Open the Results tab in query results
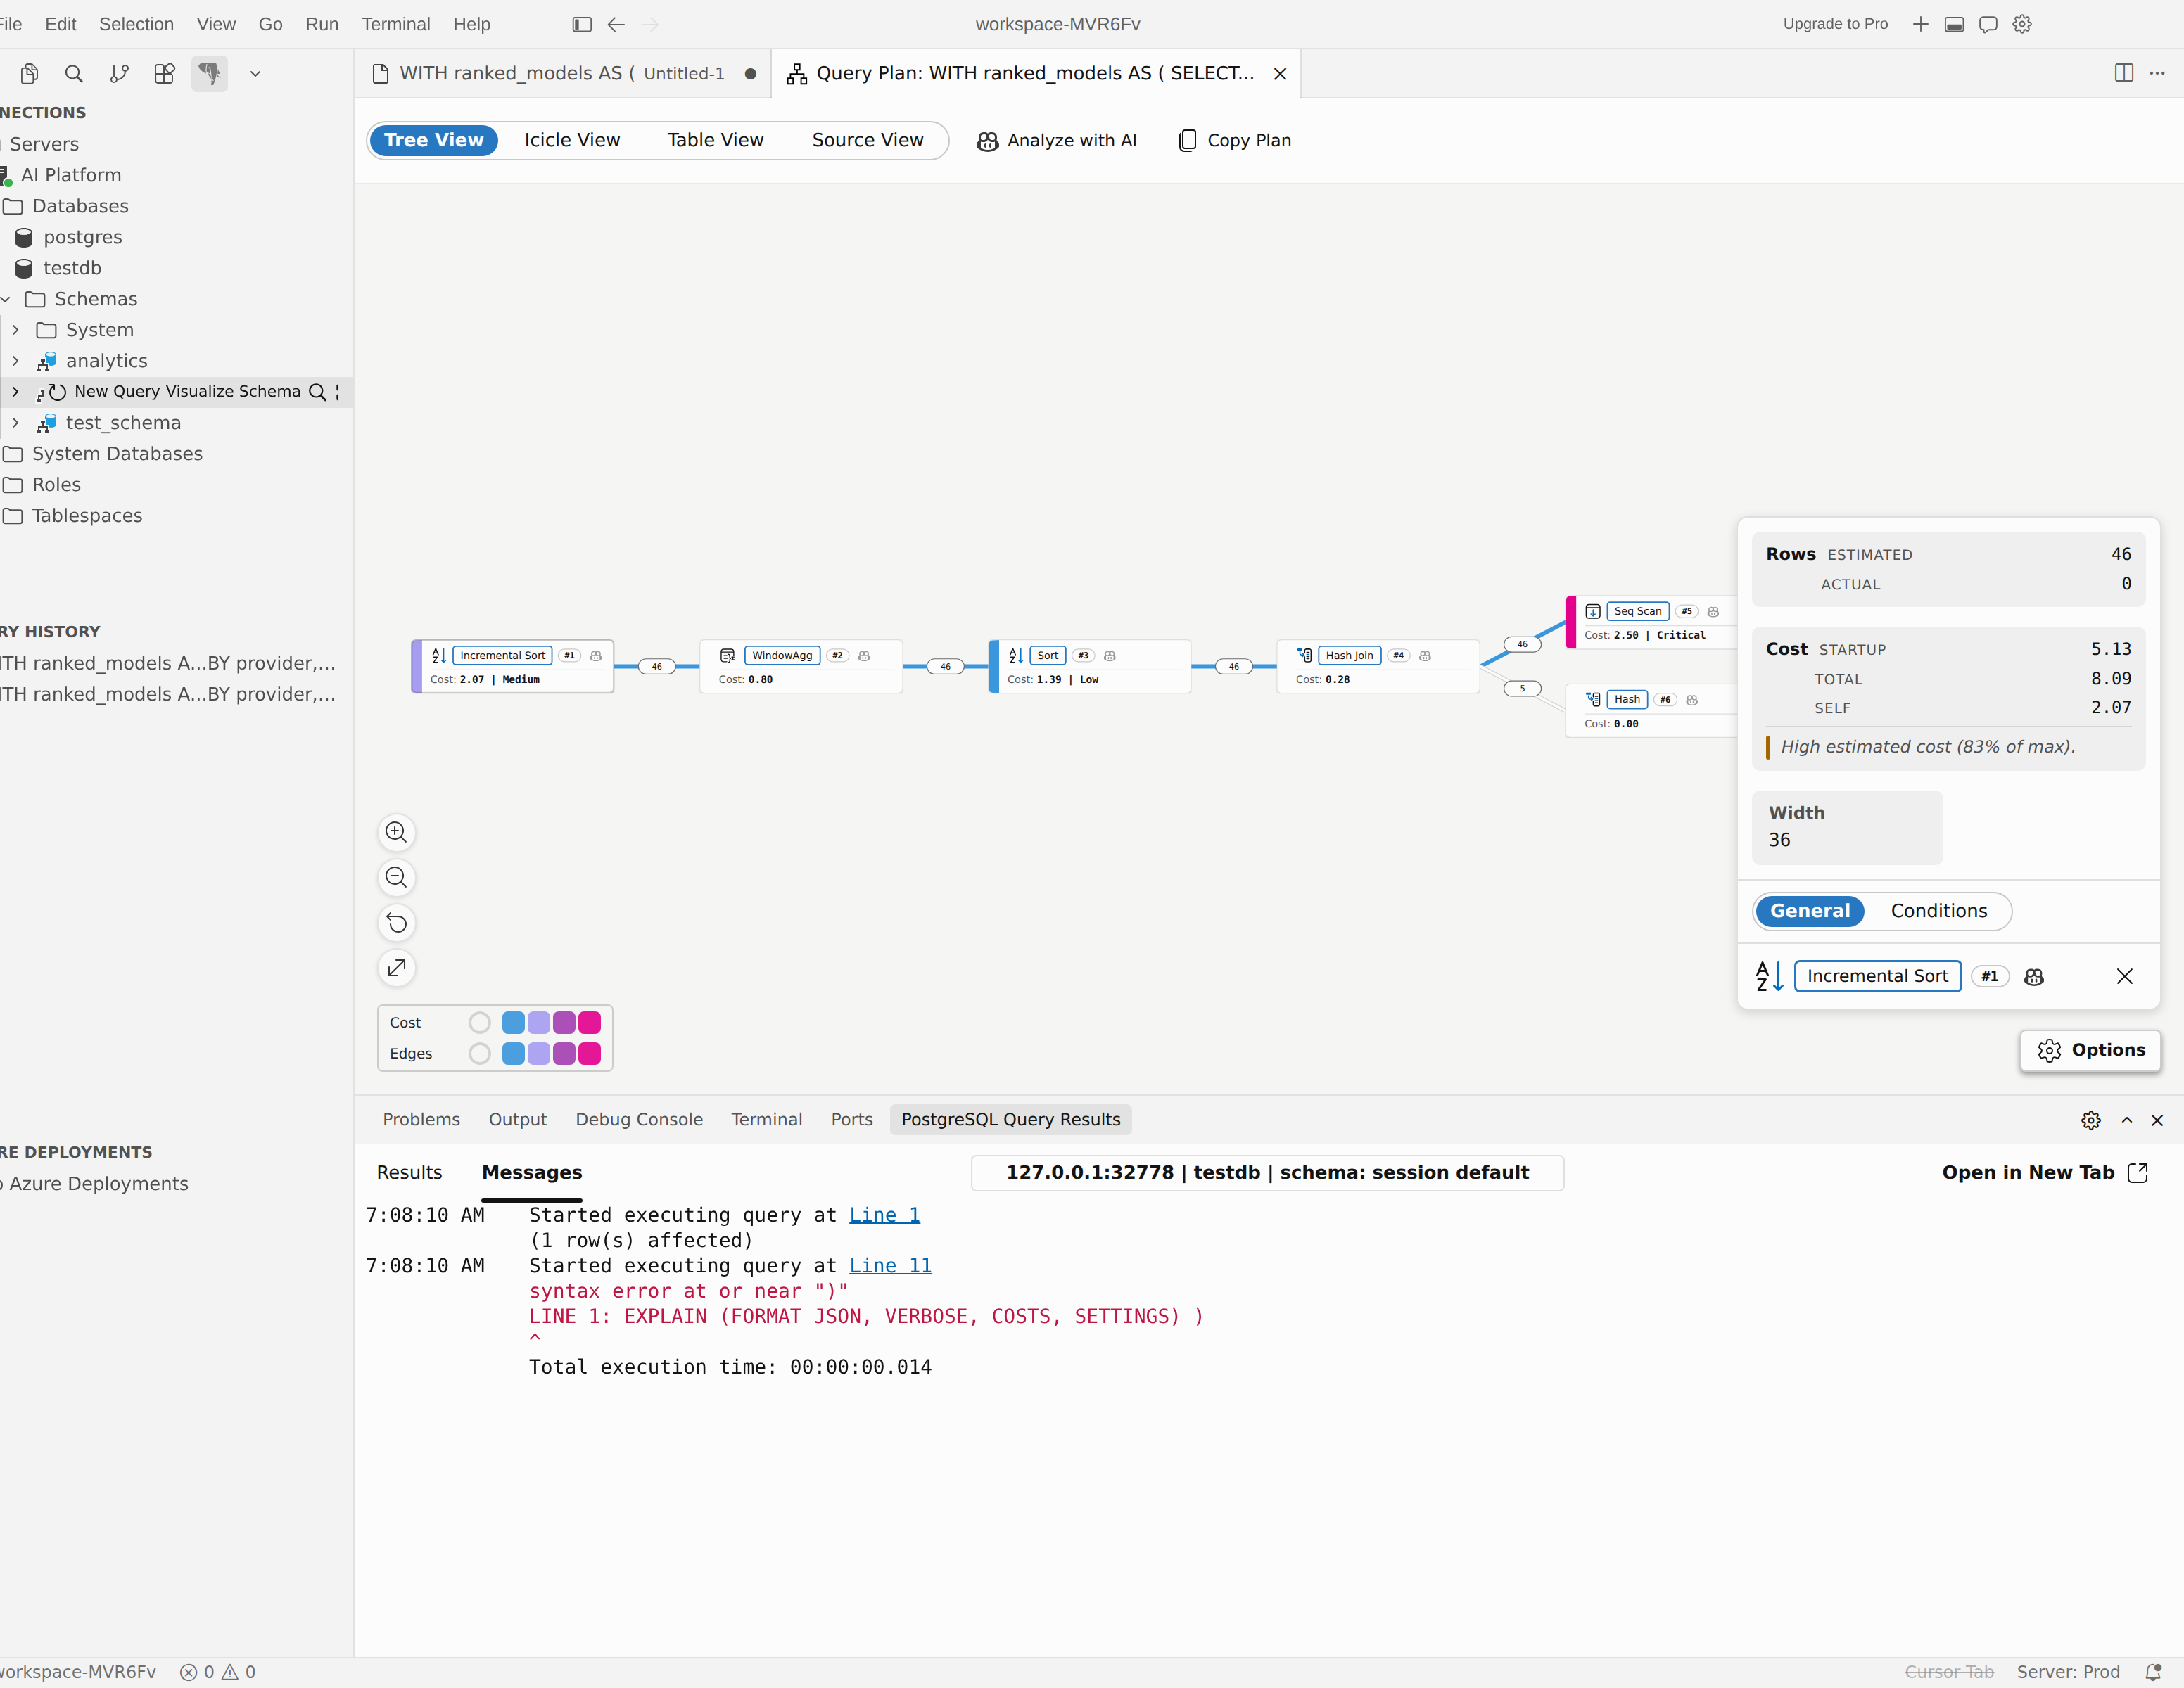This screenshot has height=1688, width=2184. click(409, 1172)
